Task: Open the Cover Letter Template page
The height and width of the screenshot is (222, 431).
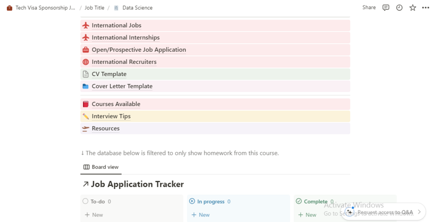Action: pos(122,86)
